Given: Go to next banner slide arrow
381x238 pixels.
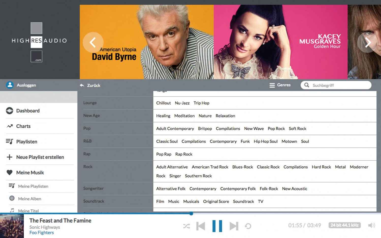Looking at the screenshot, I should coord(367,42).
